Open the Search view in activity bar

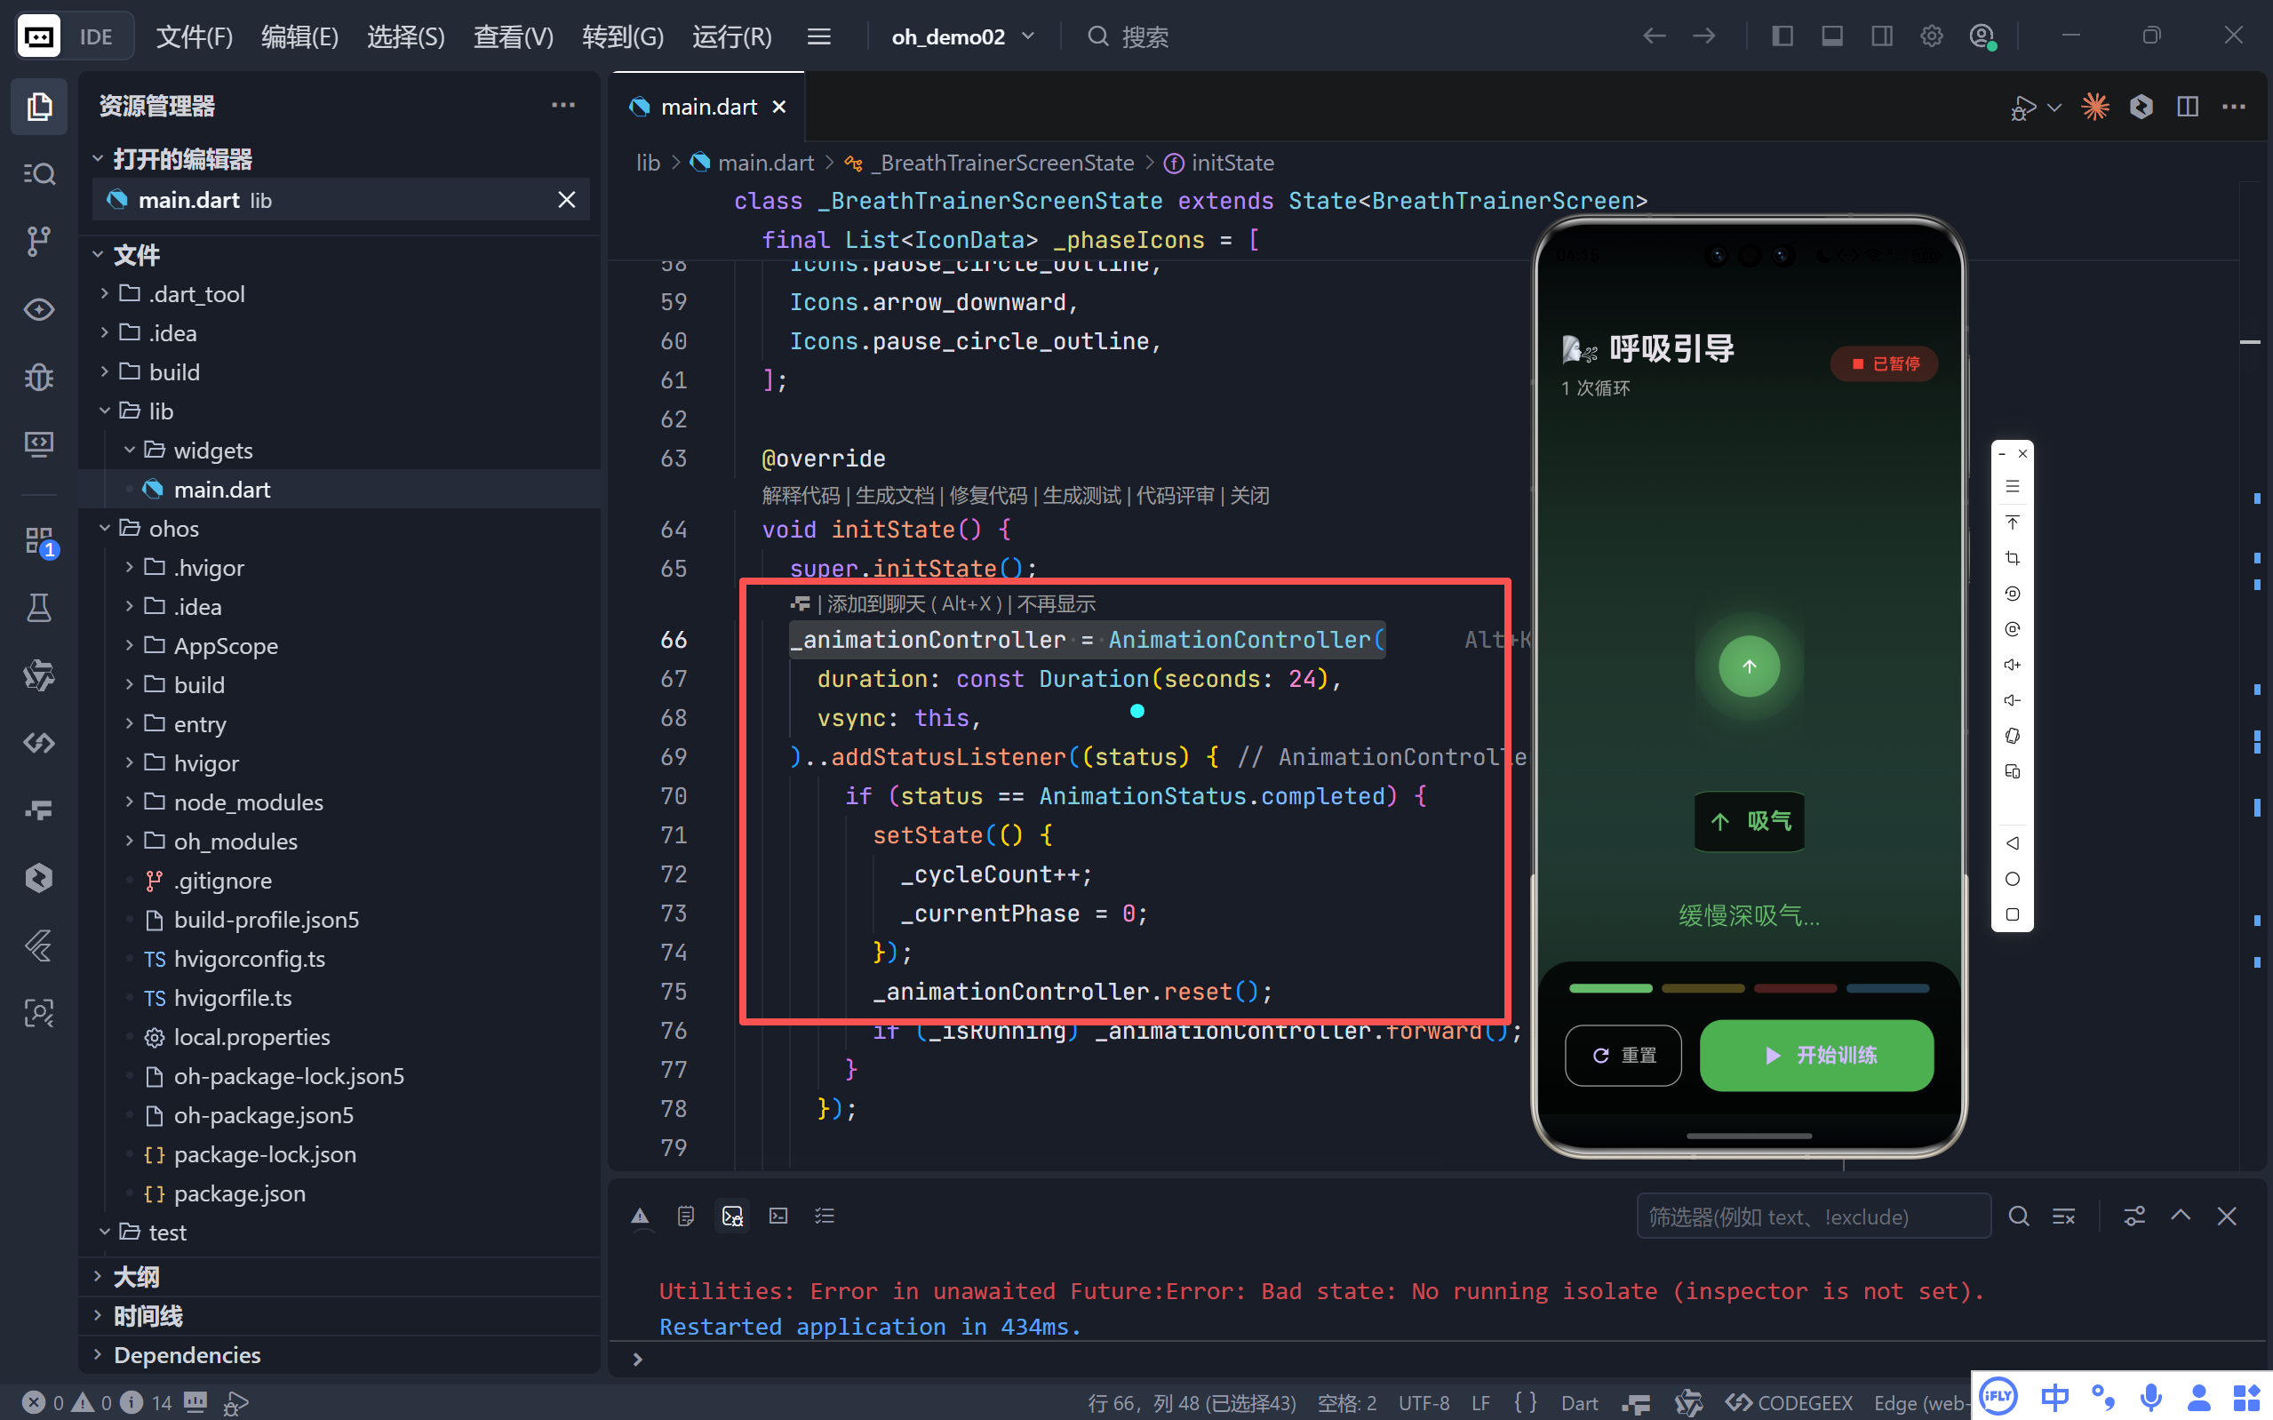coord(38,174)
